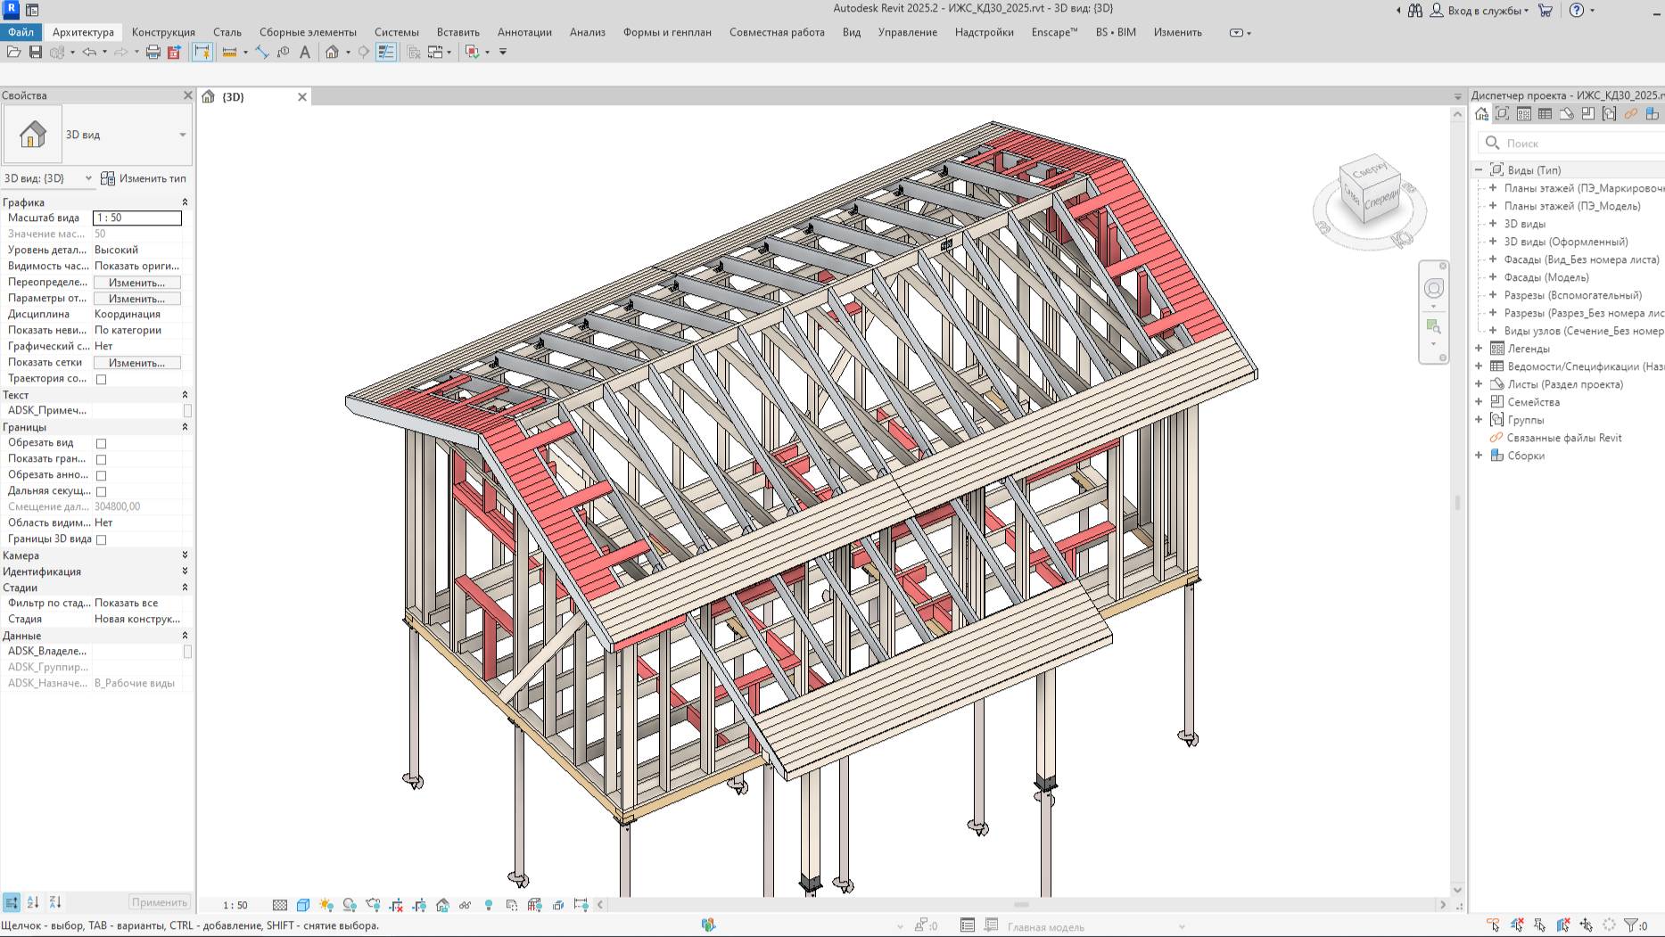1665x937 pixels.
Task: Click the Reveal Hidden Elements lightbulb
Action: tap(489, 905)
